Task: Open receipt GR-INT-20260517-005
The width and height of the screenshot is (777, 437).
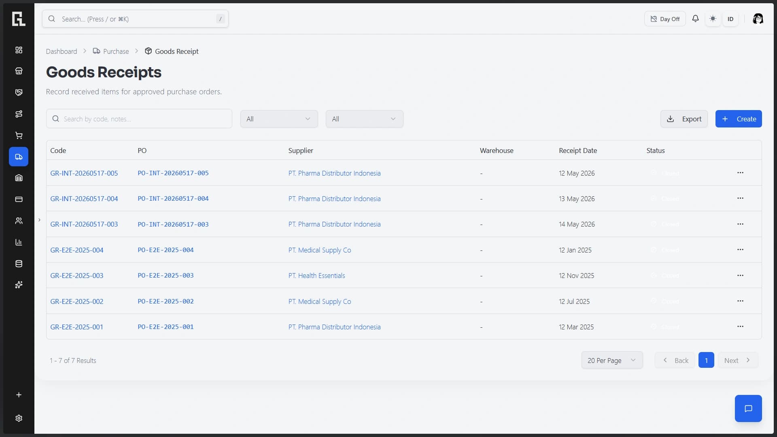Action: pos(84,173)
